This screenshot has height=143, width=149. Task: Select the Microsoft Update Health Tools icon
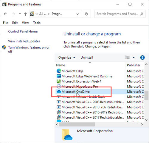59,97
